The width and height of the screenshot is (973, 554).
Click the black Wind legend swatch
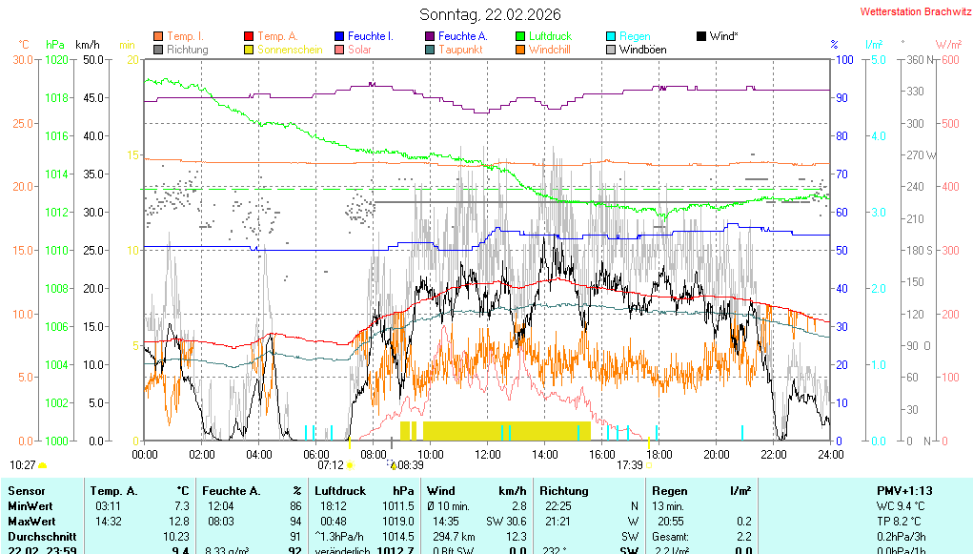701,36
